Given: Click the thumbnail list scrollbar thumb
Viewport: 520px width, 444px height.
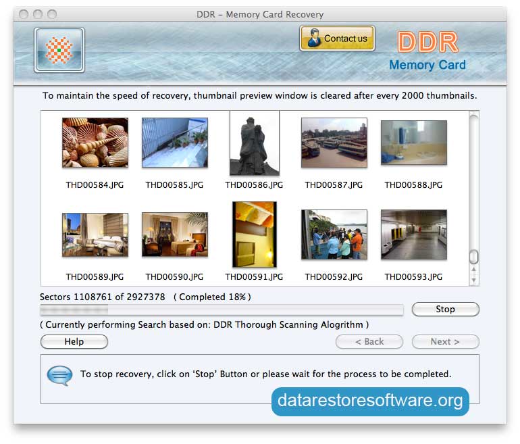Looking at the screenshot, I should click(x=474, y=257).
